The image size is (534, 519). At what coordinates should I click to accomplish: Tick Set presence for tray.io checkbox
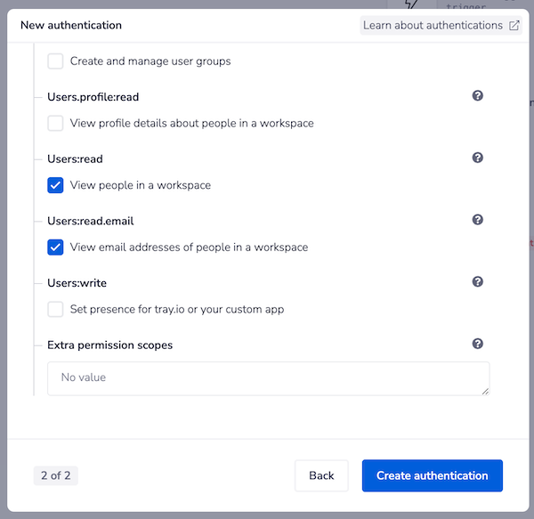56,309
